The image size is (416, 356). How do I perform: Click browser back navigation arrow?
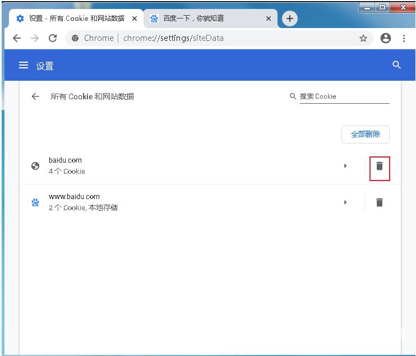pos(17,38)
